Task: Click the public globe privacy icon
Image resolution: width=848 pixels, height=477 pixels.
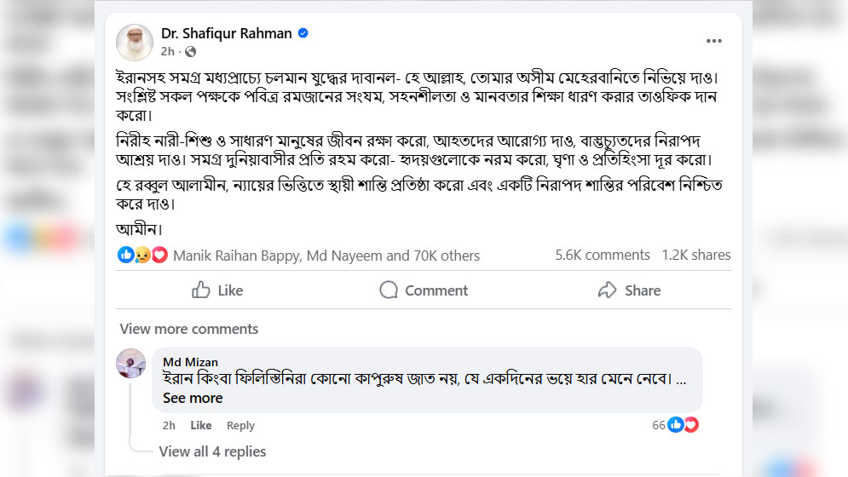Action: point(189,51)
